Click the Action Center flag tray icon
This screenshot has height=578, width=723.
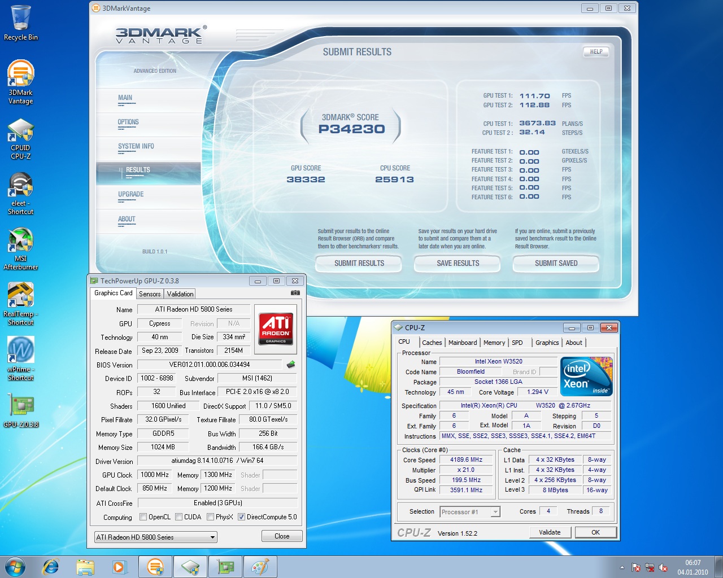[x=636, y=567]
